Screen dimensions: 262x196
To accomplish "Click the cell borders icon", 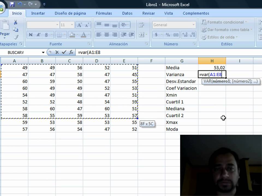I will 59,35.
